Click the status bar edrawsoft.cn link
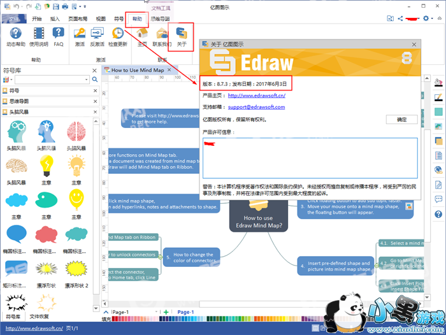 pos(34,328)
